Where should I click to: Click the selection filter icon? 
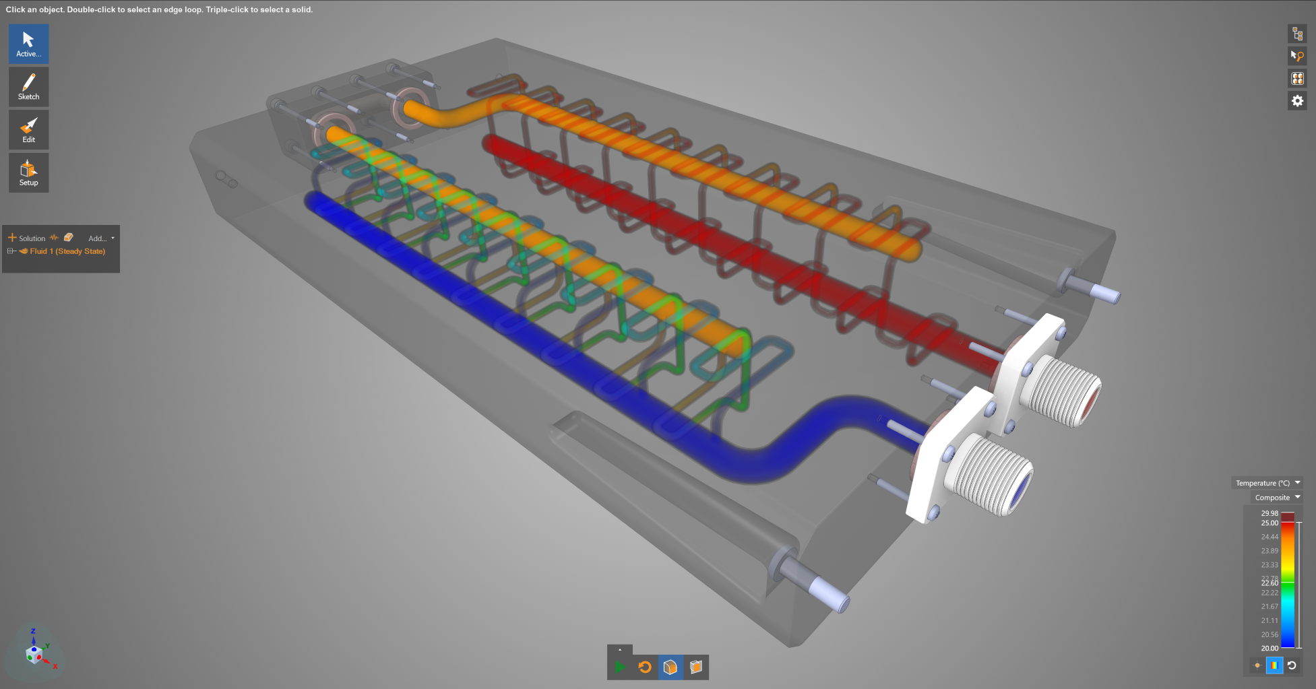1297,56
